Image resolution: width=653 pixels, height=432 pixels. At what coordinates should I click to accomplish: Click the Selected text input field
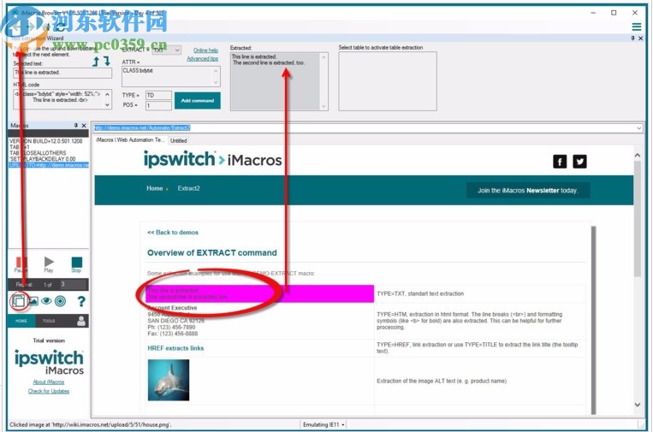point(62,73)
